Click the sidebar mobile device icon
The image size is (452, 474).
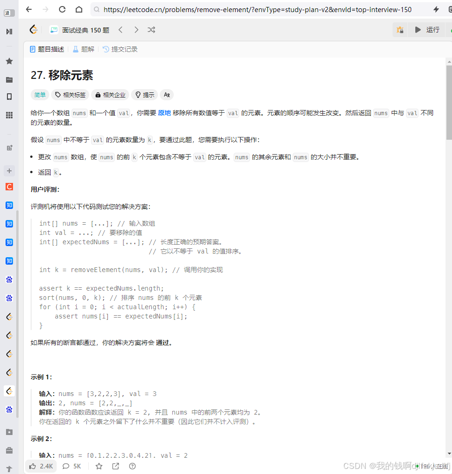(x=9, y=97)
